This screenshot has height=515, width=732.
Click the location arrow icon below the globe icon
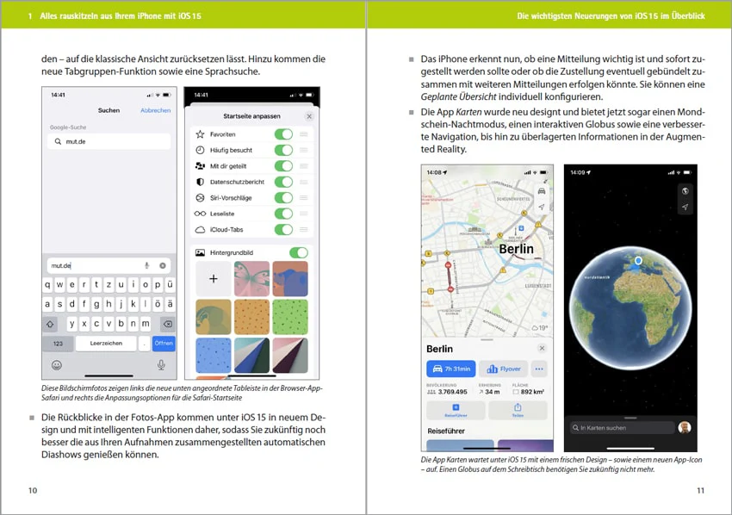tap(685, 207)
